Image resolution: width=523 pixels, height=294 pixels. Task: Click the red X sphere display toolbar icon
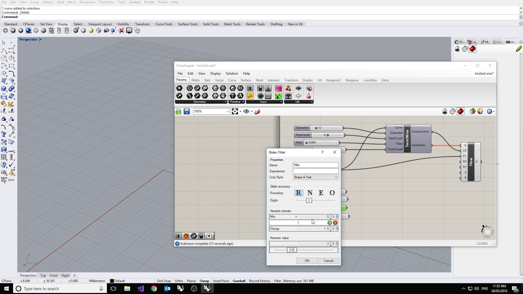coord(121,31)
